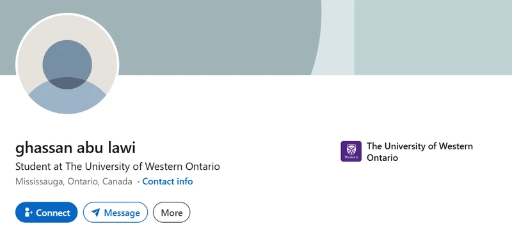Open the Contact info link
The height and width of the screenshot is (233, 512).
(x=168, y=181)
